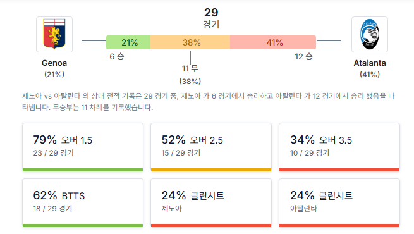
Task: Open the 34% 오버 3.5 stat card
Action: (339, 147)
